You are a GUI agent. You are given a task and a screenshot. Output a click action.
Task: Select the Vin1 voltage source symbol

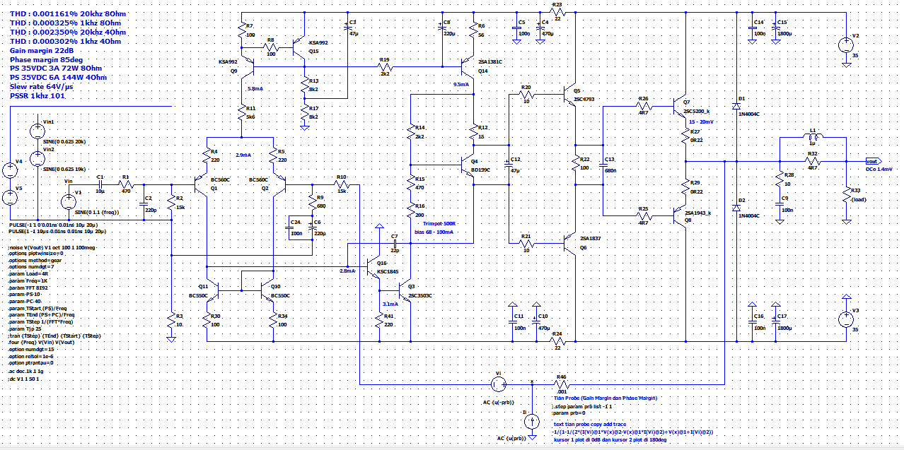[37, 131]
